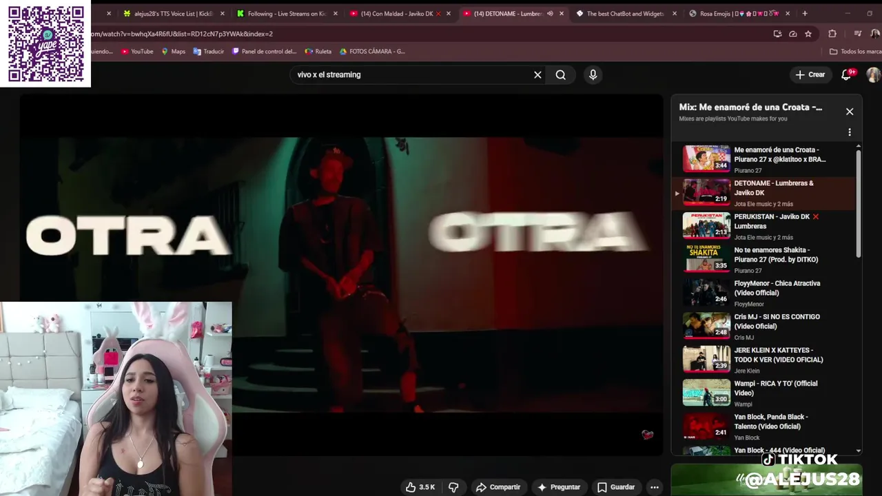Like the video with 3.5 K likes
The image size is (882, 496).
pos(420,487)
